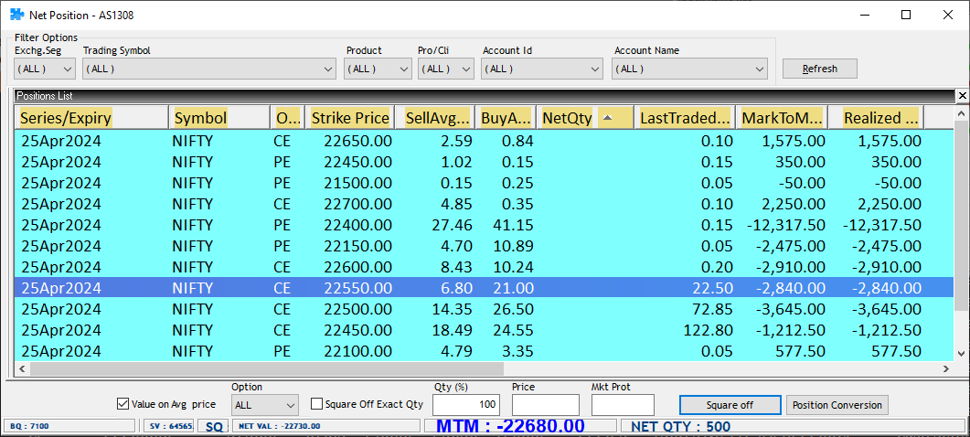Click the vertical scrollbar up arrow

[x=961, y=113]
